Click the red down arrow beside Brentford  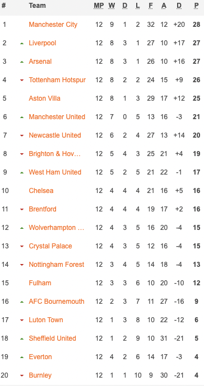[x=22, y=209]
